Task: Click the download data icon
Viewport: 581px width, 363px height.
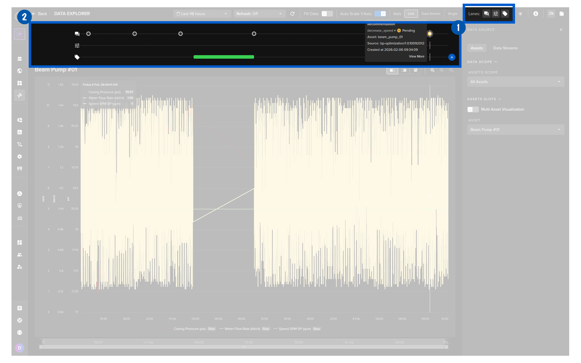Action: point(536,14)
